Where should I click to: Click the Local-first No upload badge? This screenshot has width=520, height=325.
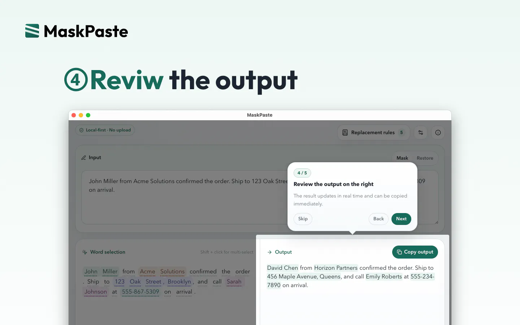(x=105, y=130)
